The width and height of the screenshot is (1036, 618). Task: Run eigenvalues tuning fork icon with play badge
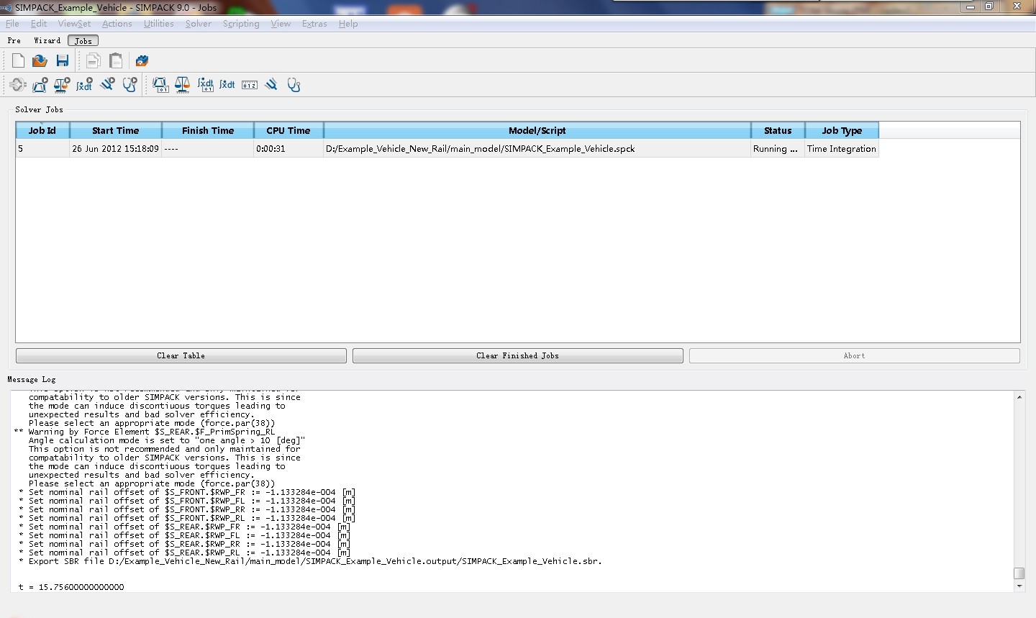click(x=107, y=85)
